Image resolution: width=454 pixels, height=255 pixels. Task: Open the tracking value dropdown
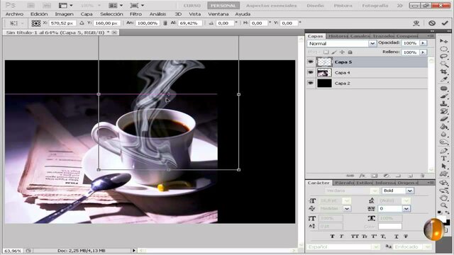pyautogui.click(x=406, y=208)
